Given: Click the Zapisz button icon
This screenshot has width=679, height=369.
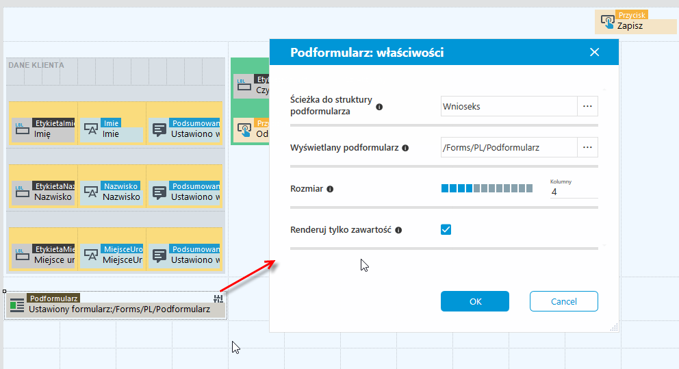Looking at the screenshot, I should [x=608, y=22].
